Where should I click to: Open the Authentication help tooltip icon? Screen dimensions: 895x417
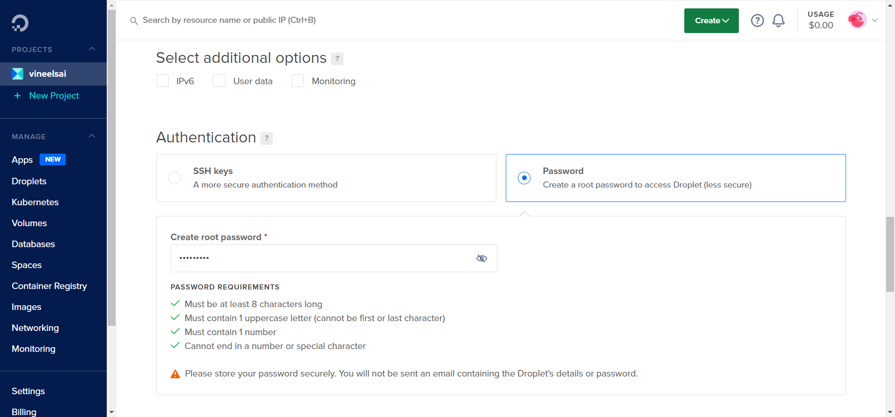click(x=267, y=138)
